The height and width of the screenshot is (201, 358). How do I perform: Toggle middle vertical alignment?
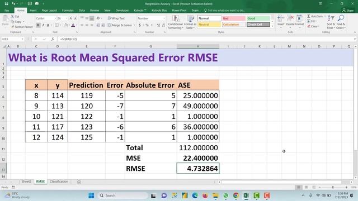87,18
